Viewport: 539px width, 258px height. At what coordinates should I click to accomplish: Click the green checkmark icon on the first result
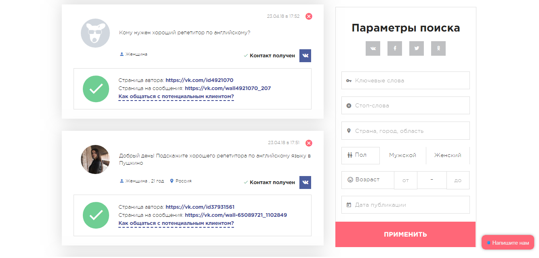tap(96, 89)
